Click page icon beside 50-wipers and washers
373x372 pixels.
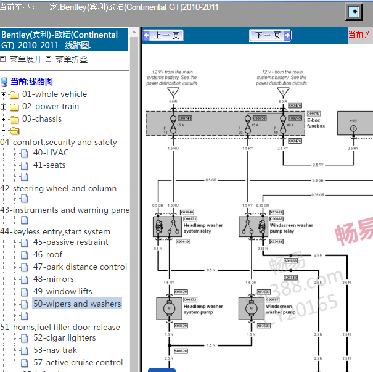click(25, 304)
